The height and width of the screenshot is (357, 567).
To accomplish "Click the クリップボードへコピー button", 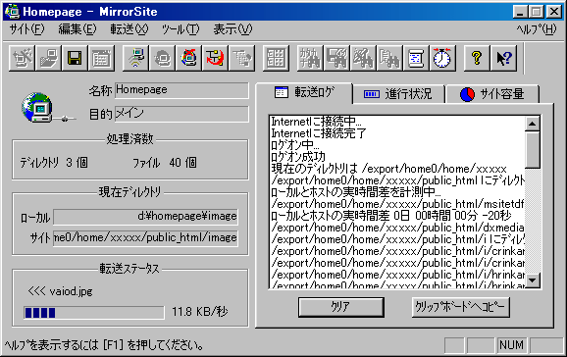I will point(460,307).
